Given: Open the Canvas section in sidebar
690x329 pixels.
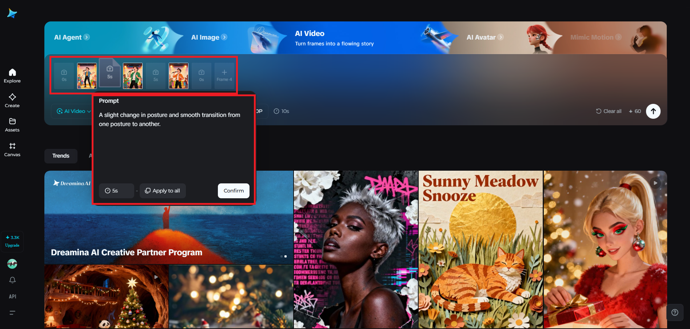Looking at the screenshot, I should click(12, 150).
